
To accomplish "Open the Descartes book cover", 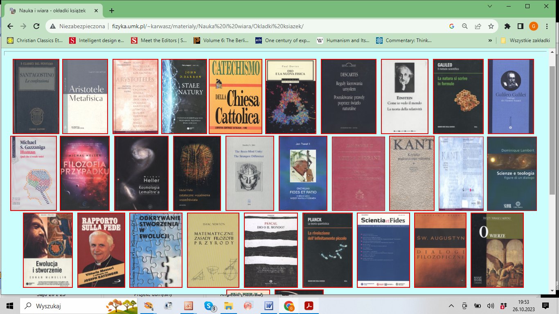I will click(348, 96).
